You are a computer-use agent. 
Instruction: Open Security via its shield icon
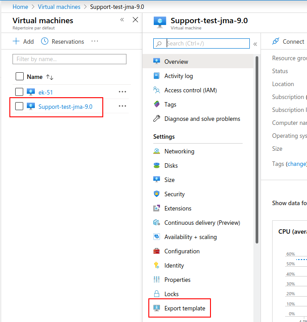pos(156,194)
